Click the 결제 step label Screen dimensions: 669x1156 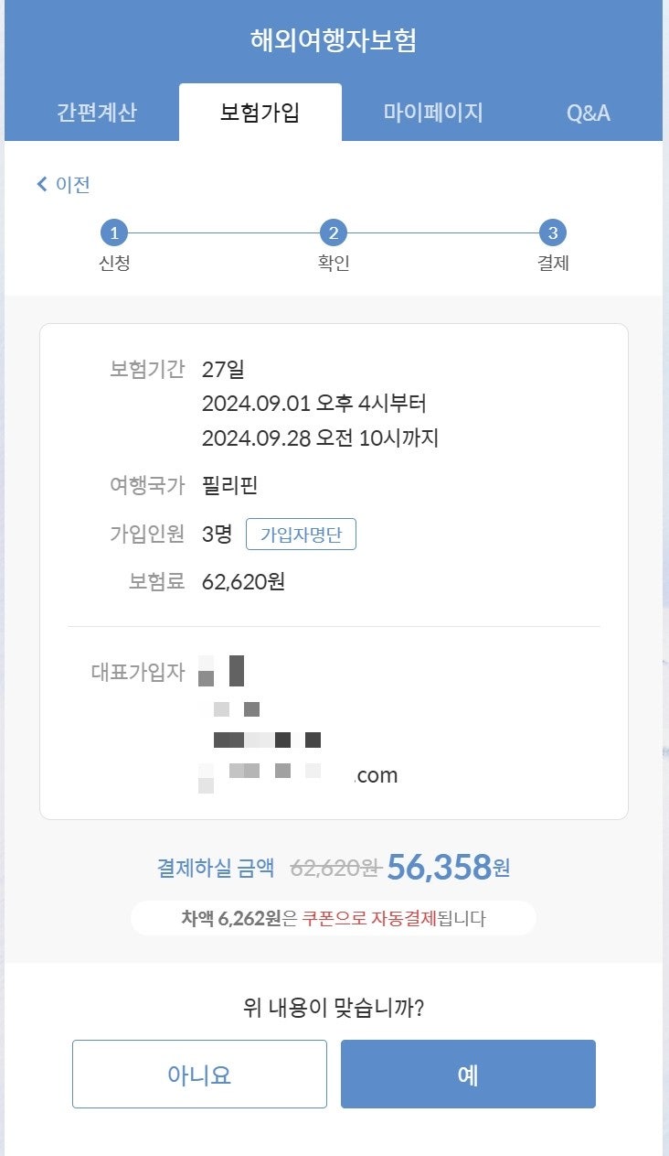click(x=553, y=263)
